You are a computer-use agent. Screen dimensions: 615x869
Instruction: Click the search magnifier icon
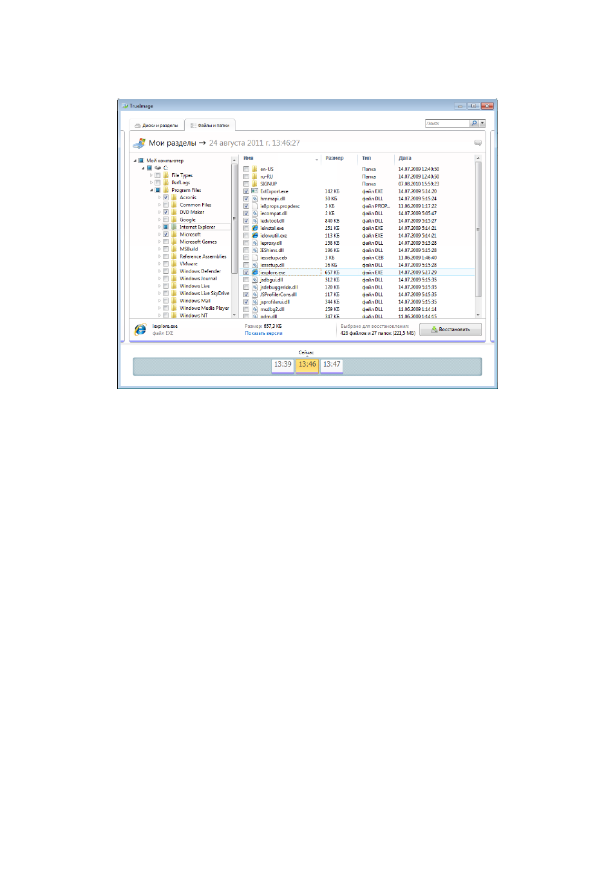[475, 123]
